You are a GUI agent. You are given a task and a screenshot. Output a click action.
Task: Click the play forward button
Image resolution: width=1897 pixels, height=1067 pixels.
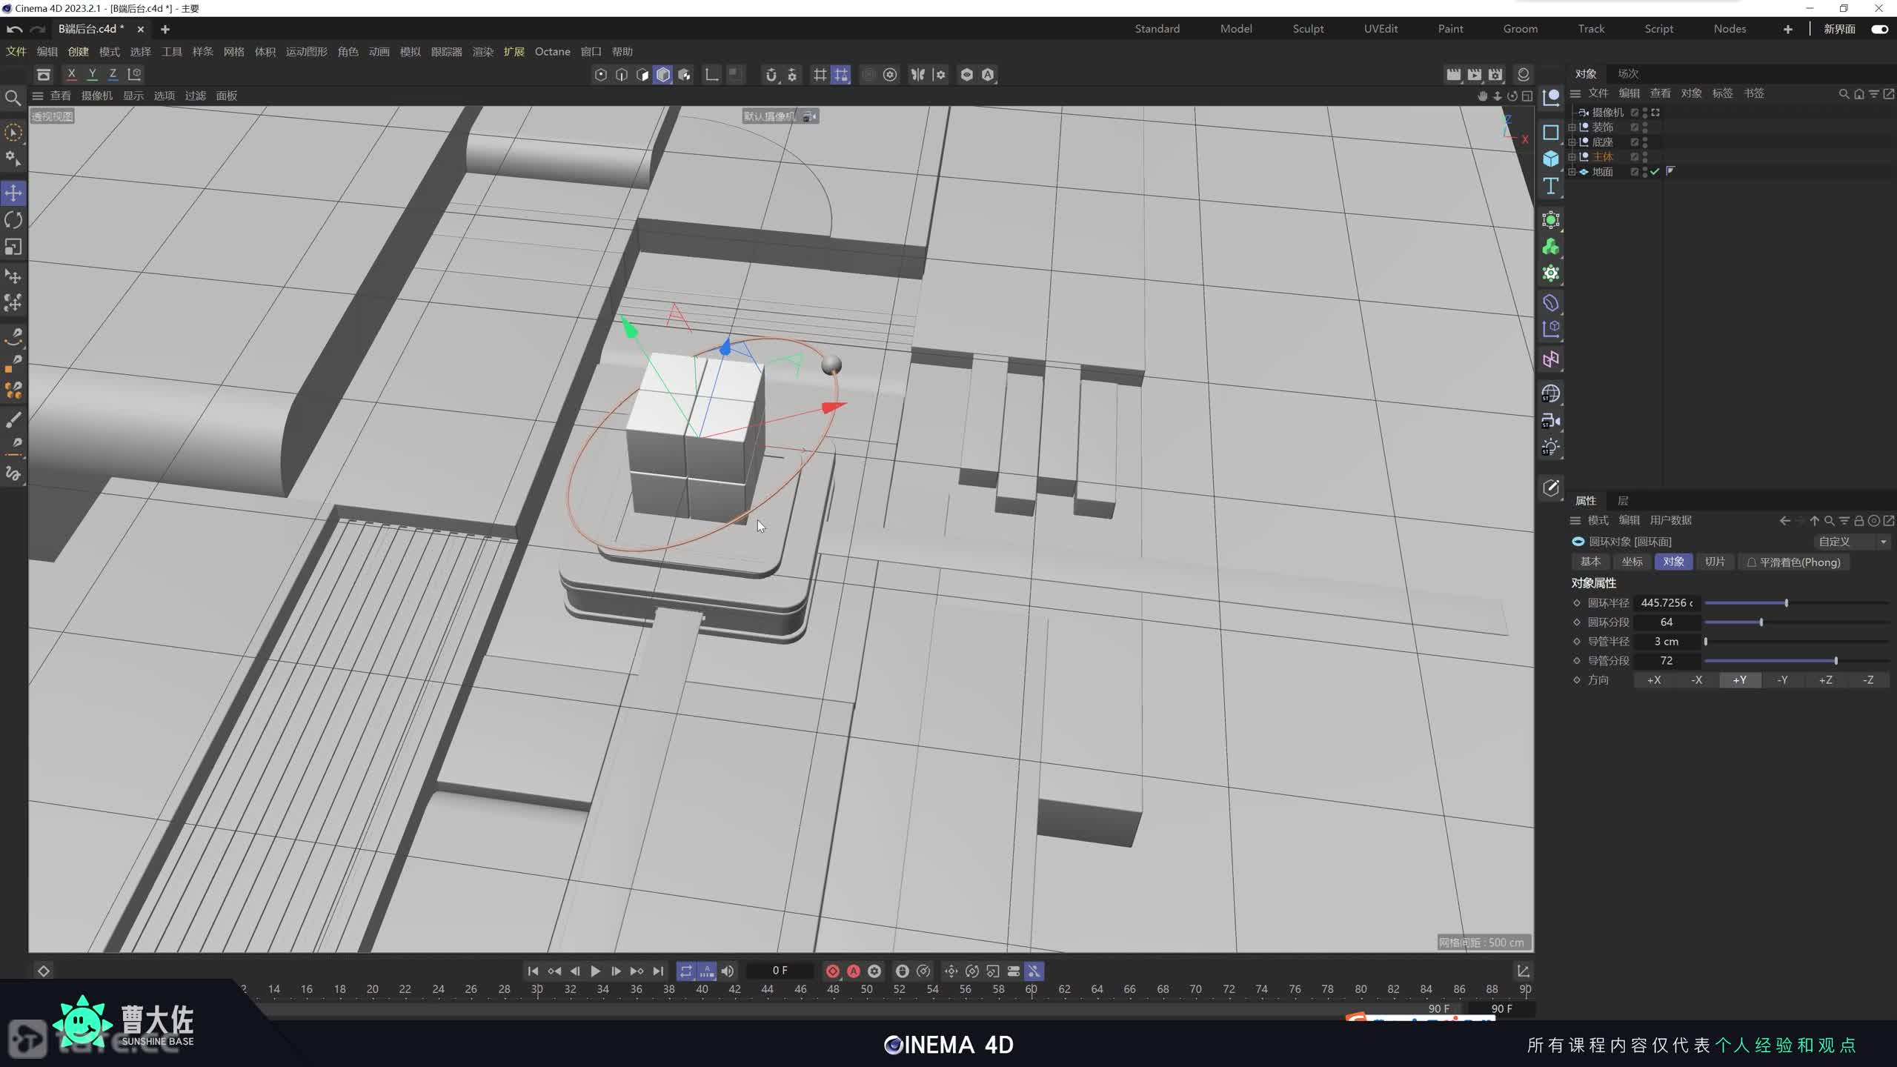click(595, 971)
